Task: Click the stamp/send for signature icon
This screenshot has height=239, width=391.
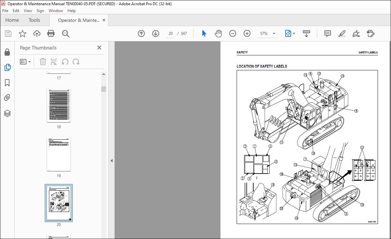Action: coord(370,34)
